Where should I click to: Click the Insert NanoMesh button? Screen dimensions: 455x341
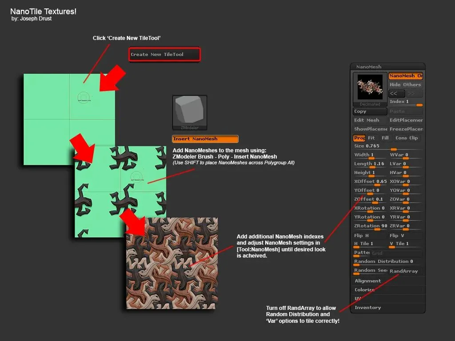tap(205, 139)
